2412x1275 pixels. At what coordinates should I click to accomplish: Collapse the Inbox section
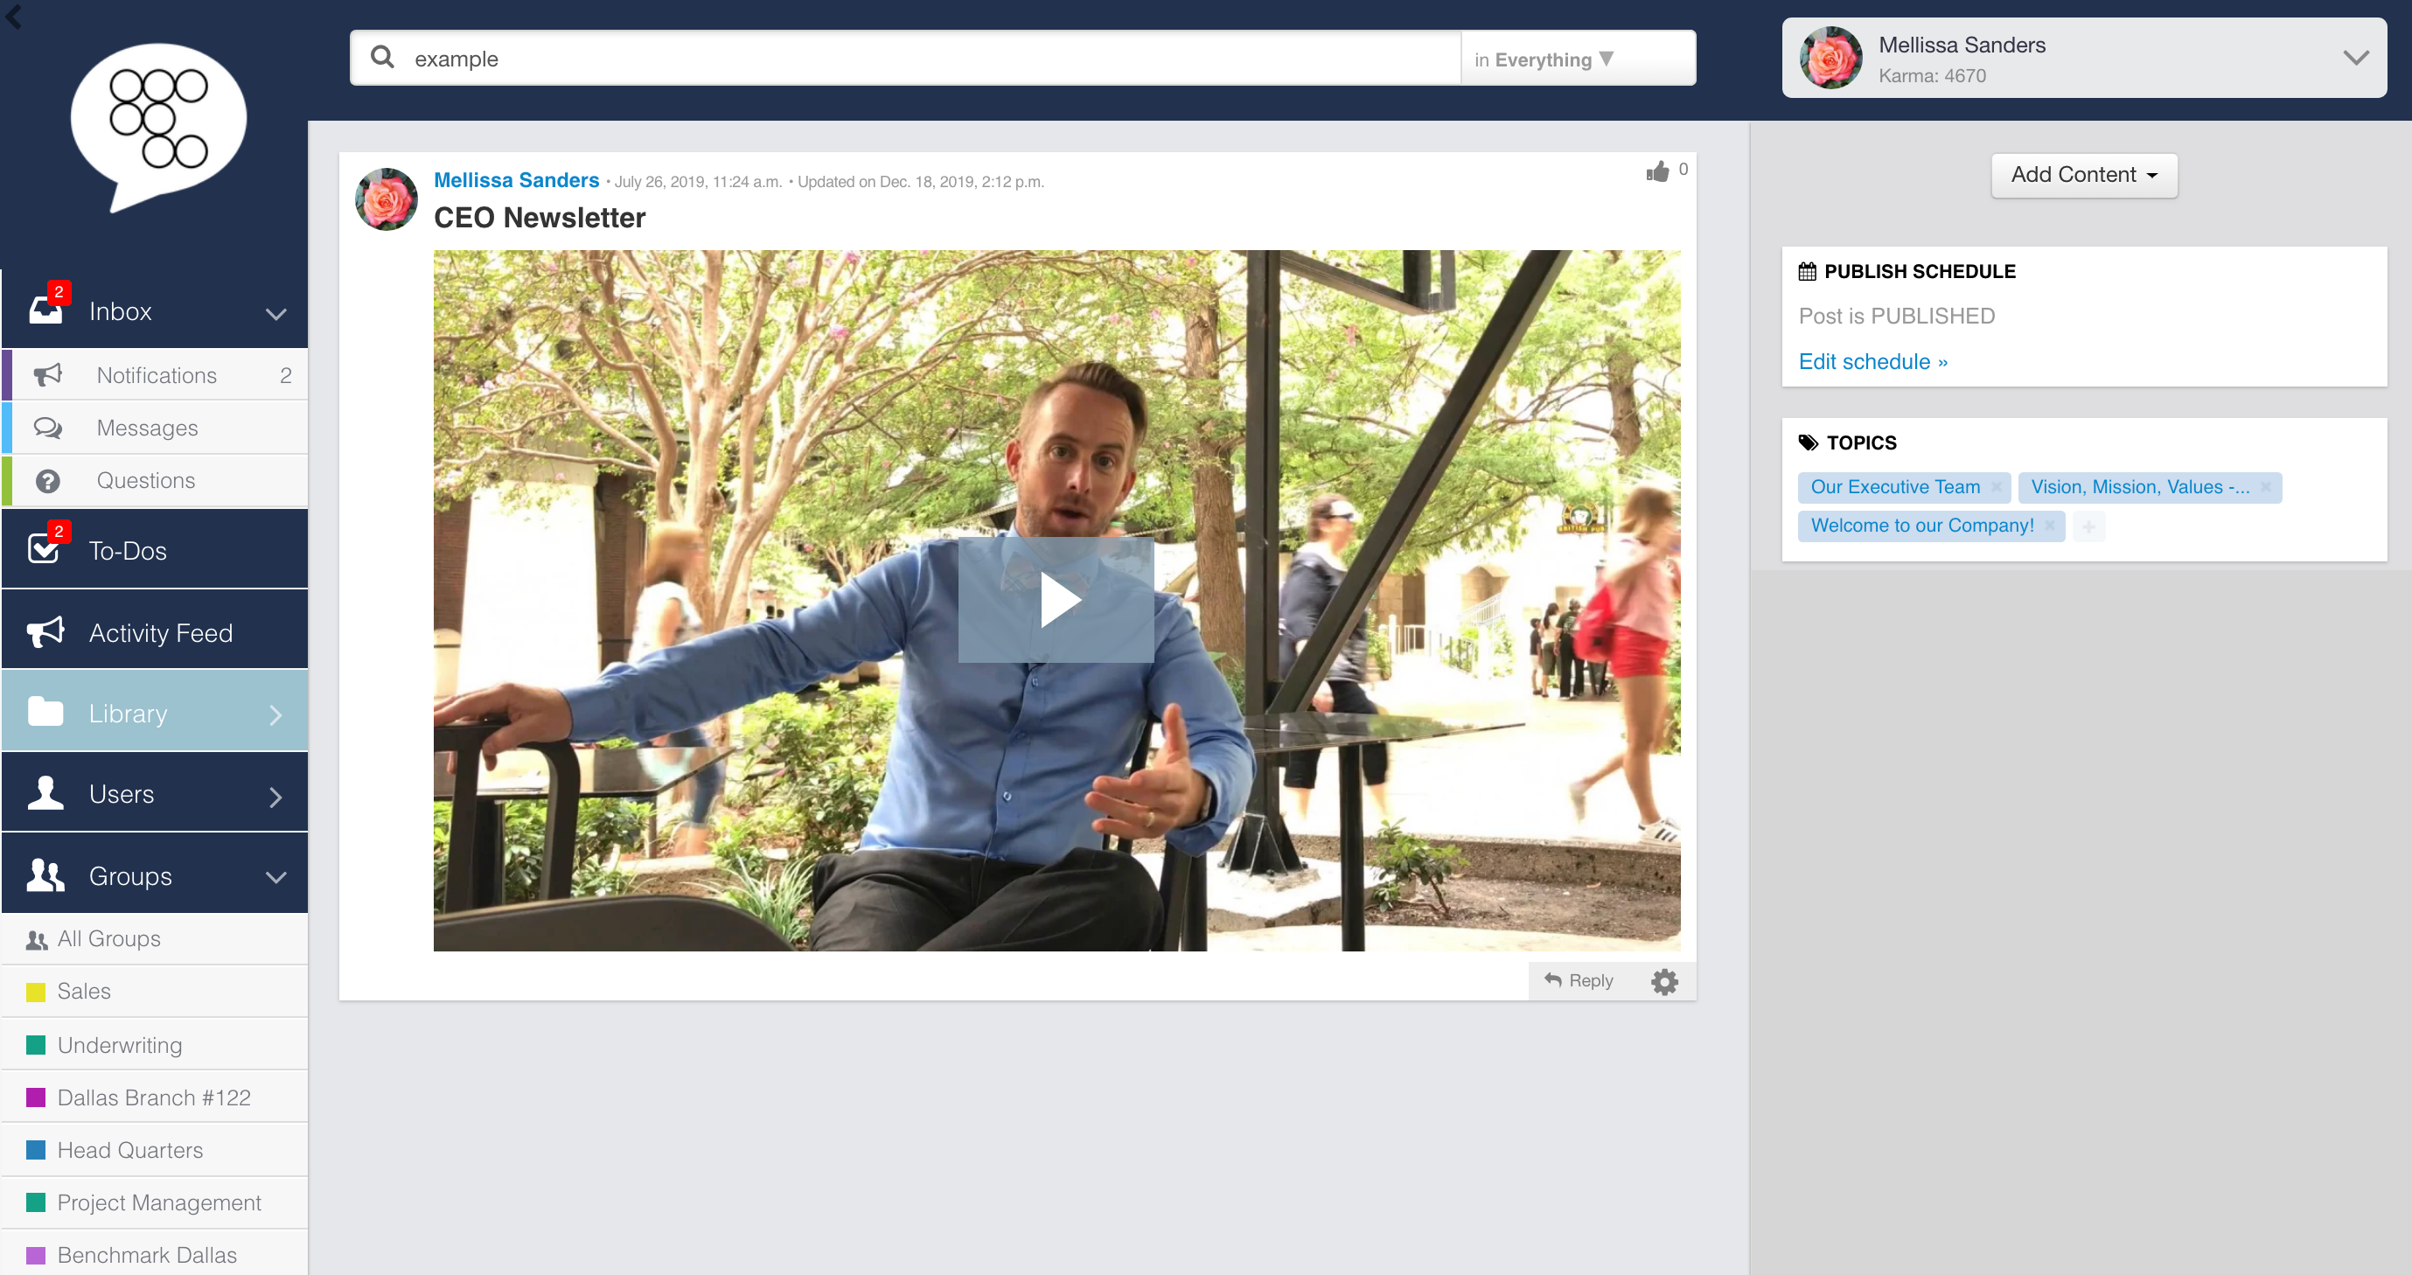(275, 313)
